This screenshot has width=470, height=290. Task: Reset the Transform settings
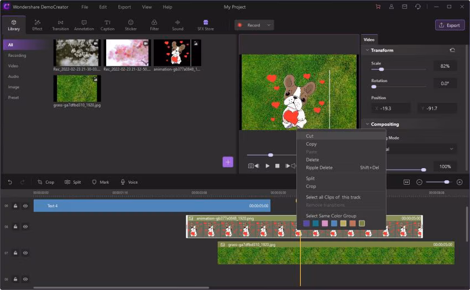point(452,50)
